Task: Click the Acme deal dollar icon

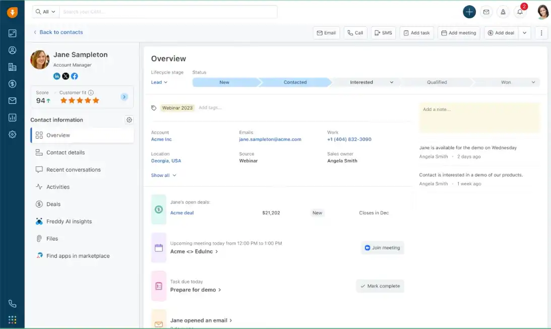Action: [x=158, y=210]
